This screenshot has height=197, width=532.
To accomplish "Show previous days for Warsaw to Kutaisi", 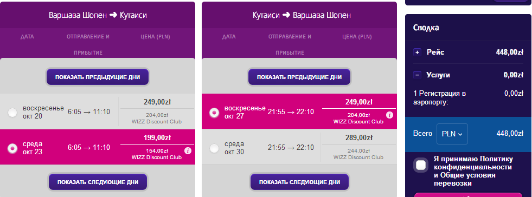I will [x=98, y=77].
